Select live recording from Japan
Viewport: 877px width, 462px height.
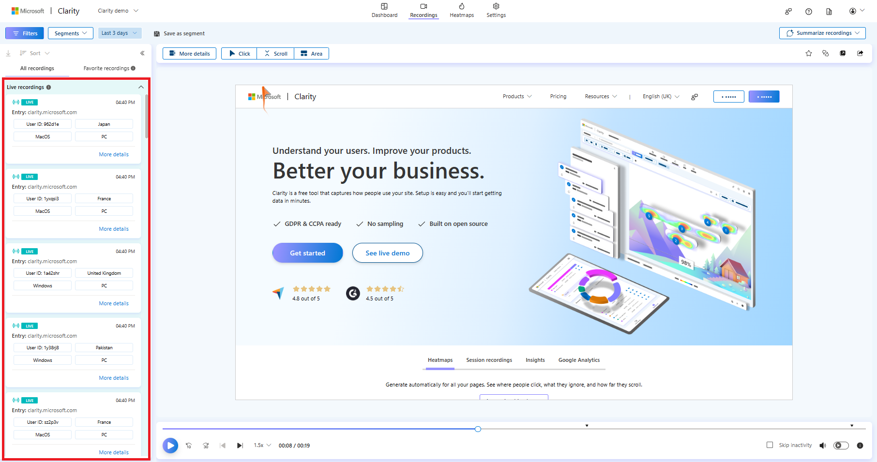(73, 129)
